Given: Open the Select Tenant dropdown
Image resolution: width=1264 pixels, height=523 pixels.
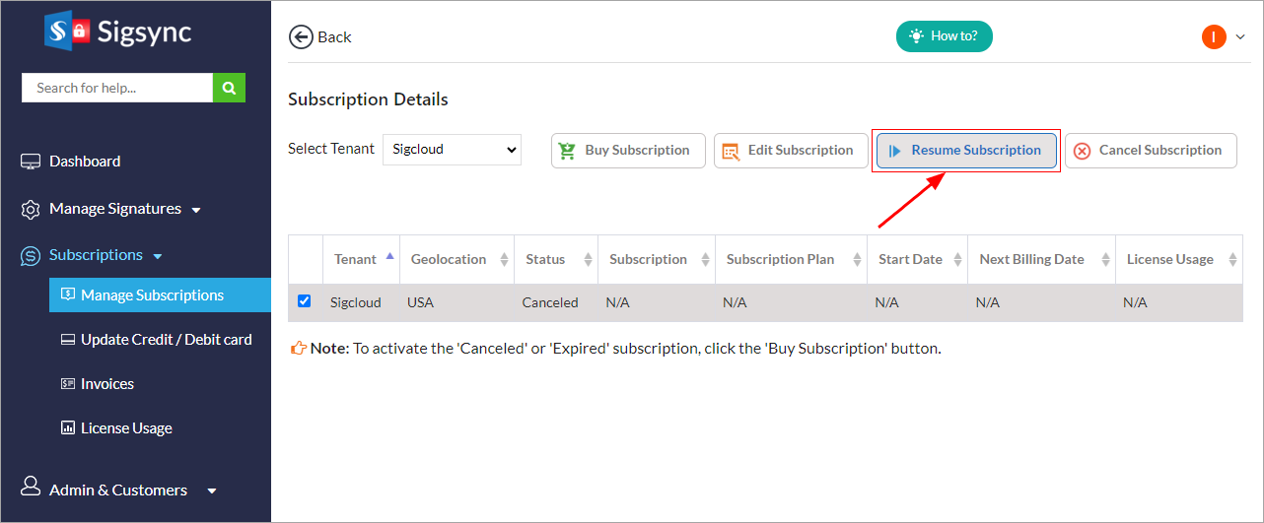Looking at the screenshot, I should [452, 150].
